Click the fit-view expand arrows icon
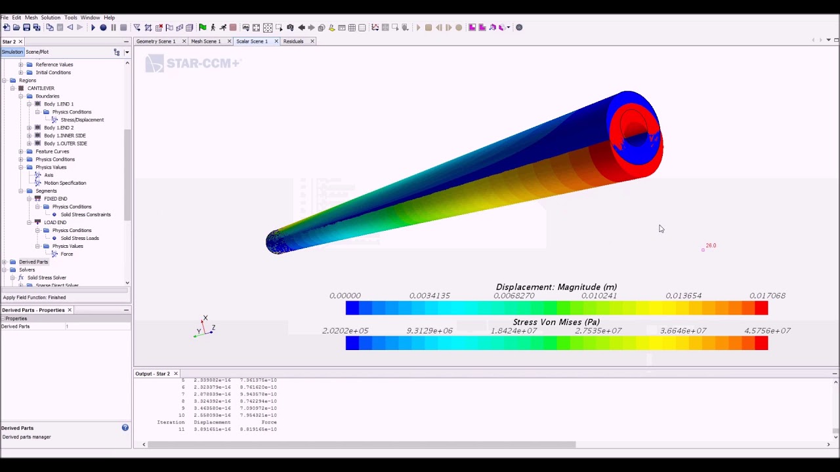The image size is (840, 472). [257, 28]
